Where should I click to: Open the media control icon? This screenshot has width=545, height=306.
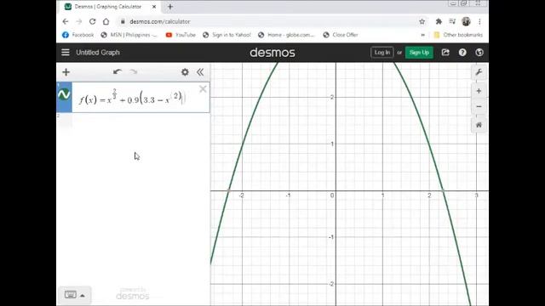(x=452, y=21)
